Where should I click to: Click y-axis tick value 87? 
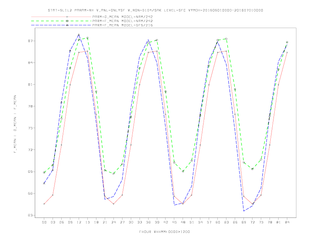click(30, 41)
